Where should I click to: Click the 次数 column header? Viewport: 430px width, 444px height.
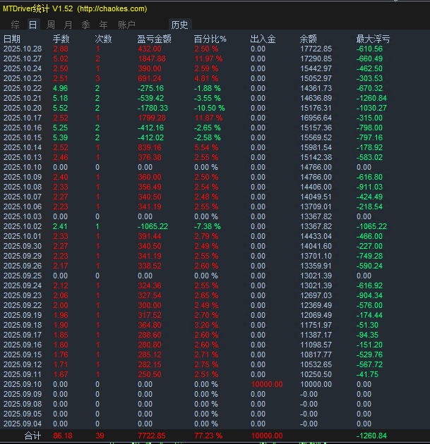(x=104, y=39)
